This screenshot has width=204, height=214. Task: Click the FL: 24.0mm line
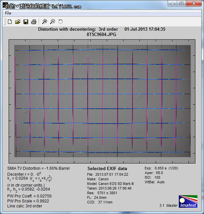coord(97,198)
